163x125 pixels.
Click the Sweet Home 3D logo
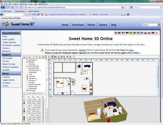18,24
